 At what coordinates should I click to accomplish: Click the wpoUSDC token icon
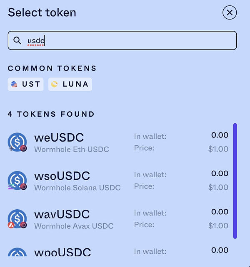coord(17,254)
